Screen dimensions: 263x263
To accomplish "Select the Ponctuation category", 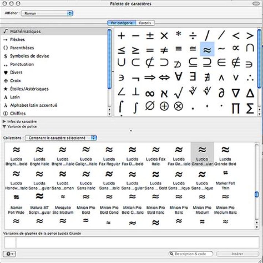I will 54,64.
